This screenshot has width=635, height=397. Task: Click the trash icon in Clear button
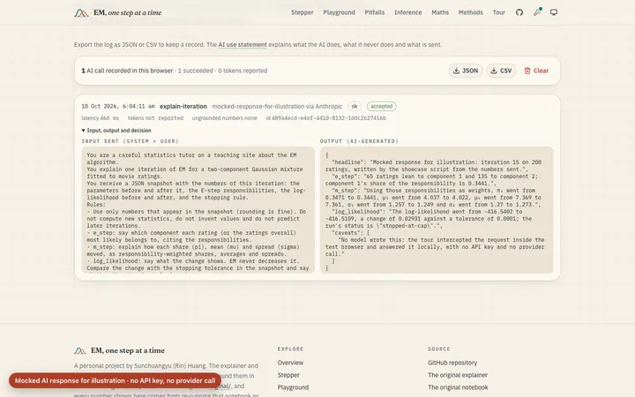coord(527,71)
